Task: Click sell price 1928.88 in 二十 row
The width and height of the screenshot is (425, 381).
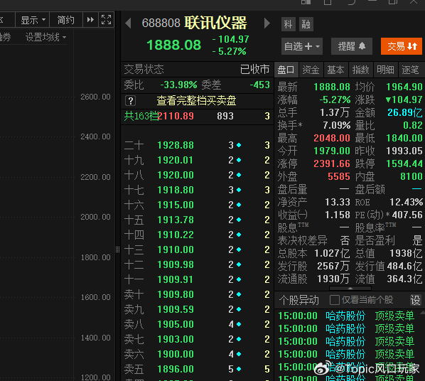Action: pyautogui.click(x=176, y=145)
